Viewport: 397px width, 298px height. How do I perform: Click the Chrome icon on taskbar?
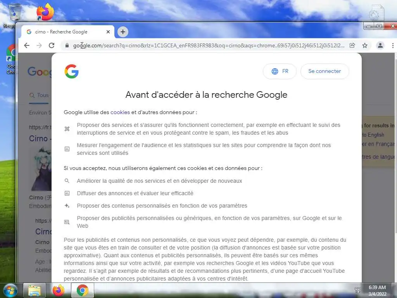click(83, 290)
